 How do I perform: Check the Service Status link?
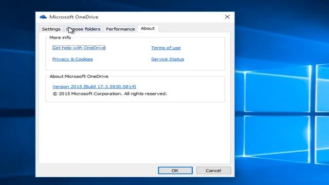(x=168, y=59)
